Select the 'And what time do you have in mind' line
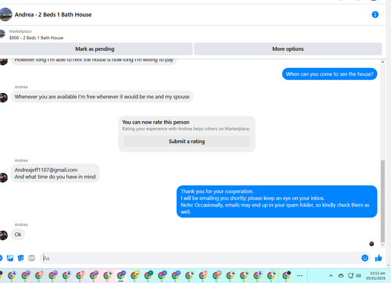Screen dimensions: 391x283 point(55,177)
